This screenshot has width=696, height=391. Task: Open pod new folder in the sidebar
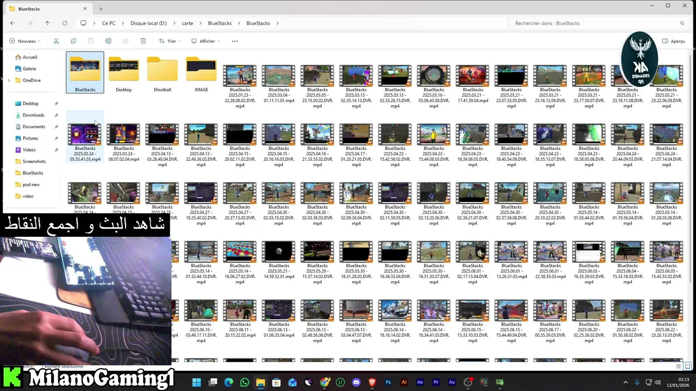click(x=27, y=185)
